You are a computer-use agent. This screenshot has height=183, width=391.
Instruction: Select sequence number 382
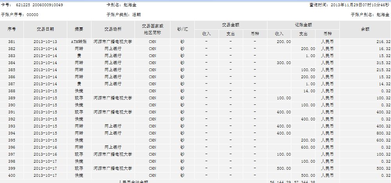[12, 48]
